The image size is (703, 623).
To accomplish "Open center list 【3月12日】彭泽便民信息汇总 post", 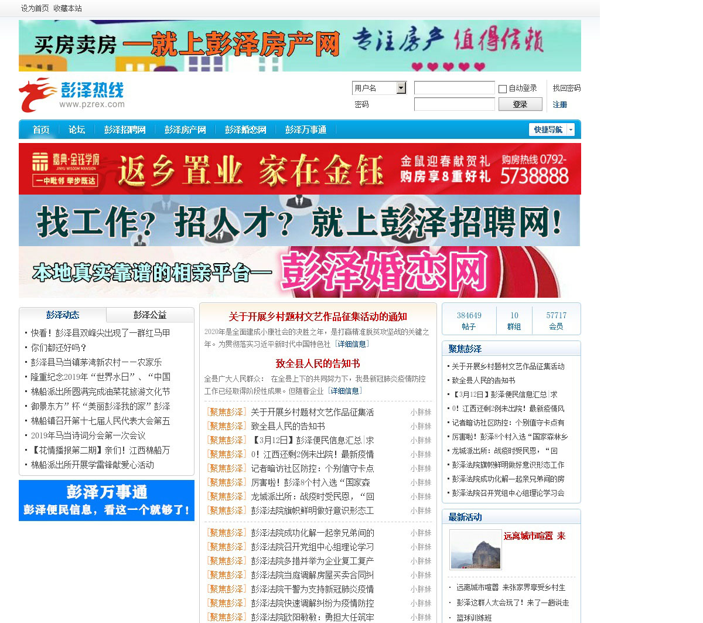I will click(312, 440).
